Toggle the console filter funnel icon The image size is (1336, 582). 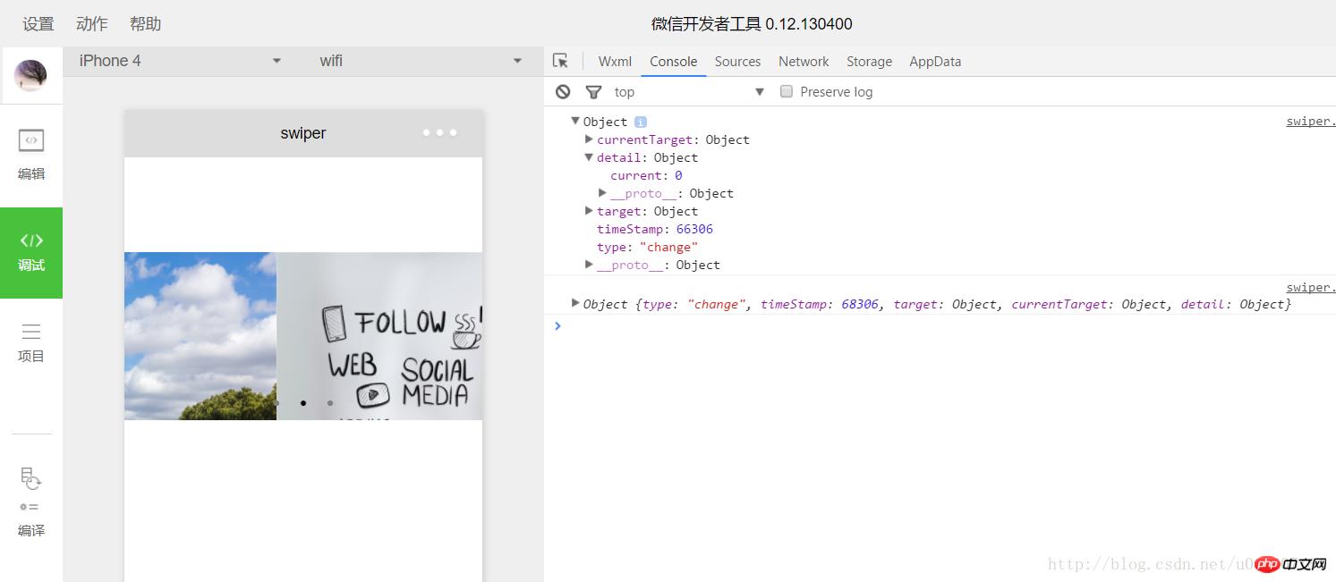click(x=593, y=91)
